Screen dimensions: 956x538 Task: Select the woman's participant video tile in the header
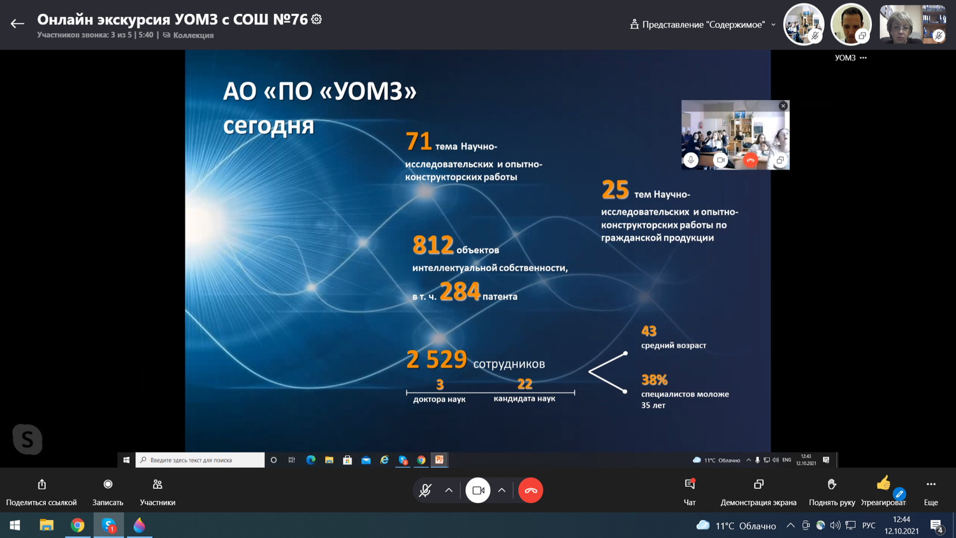pos(913,24)
